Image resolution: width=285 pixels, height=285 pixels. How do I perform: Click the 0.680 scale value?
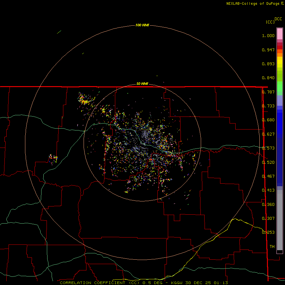pos(268,120)
